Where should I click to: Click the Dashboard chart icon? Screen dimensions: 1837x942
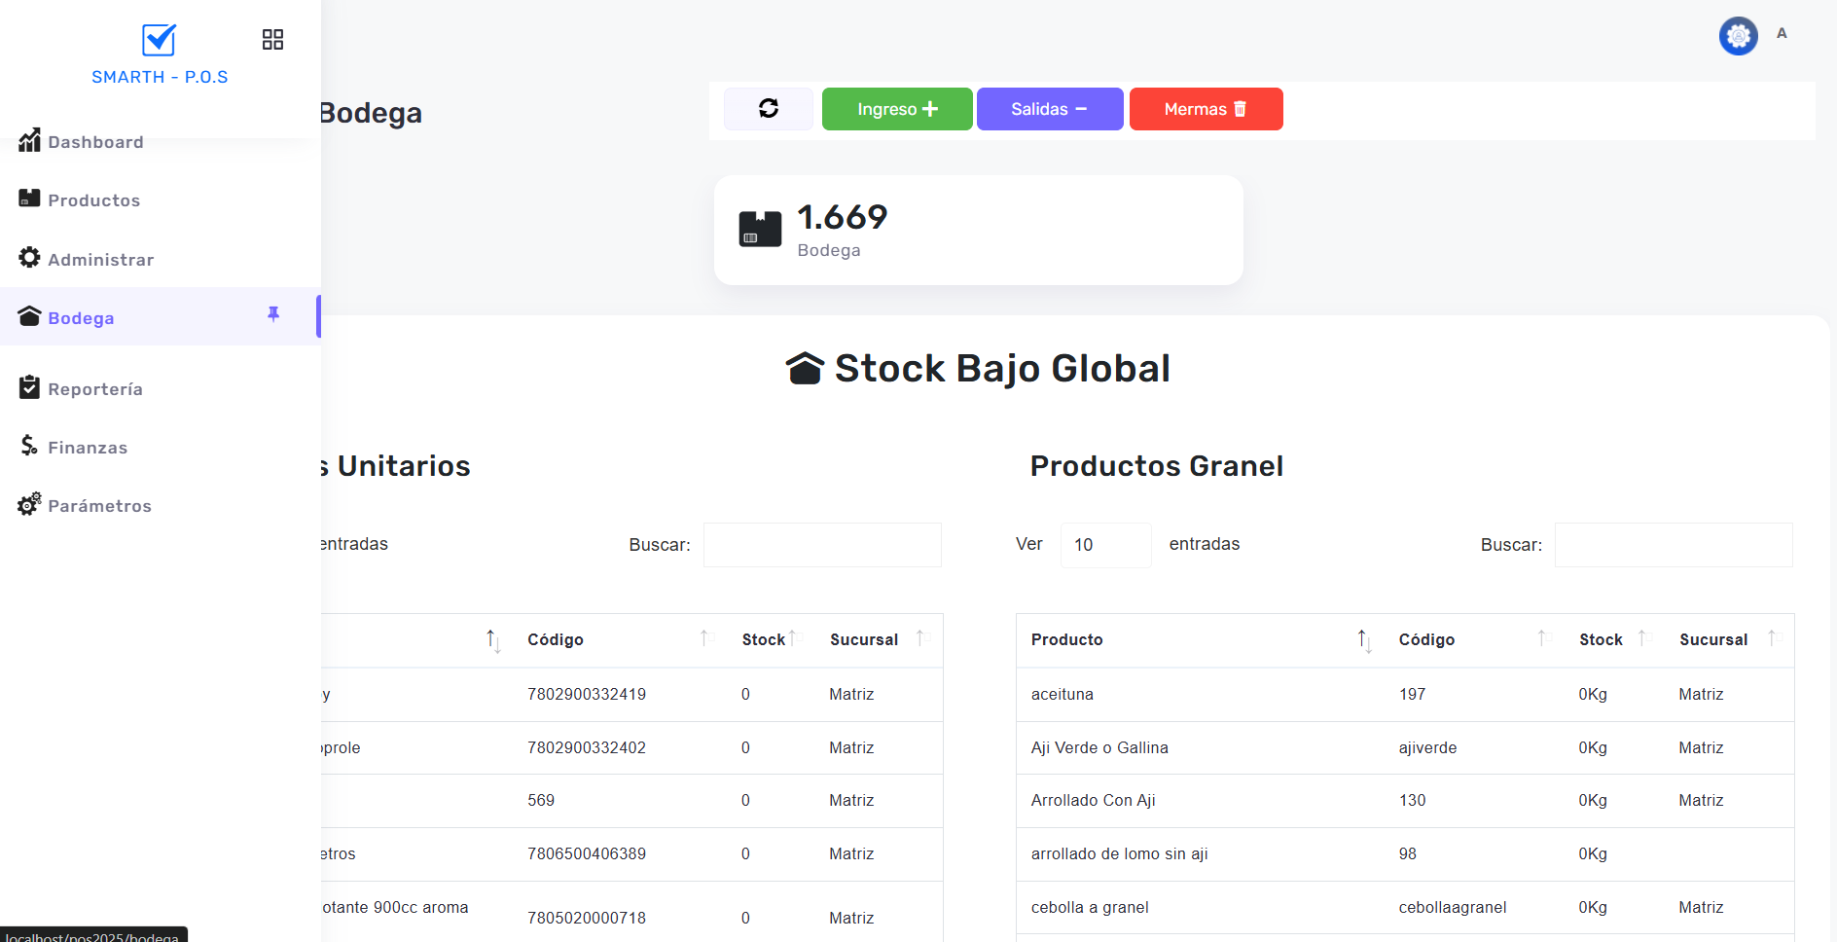pyautogui.click(x=29, y=140)
